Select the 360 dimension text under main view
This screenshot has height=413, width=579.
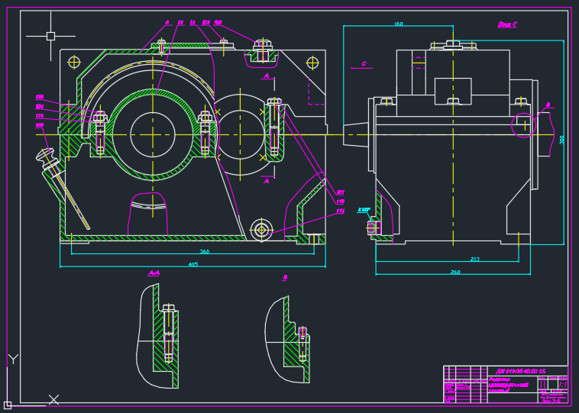205,251
